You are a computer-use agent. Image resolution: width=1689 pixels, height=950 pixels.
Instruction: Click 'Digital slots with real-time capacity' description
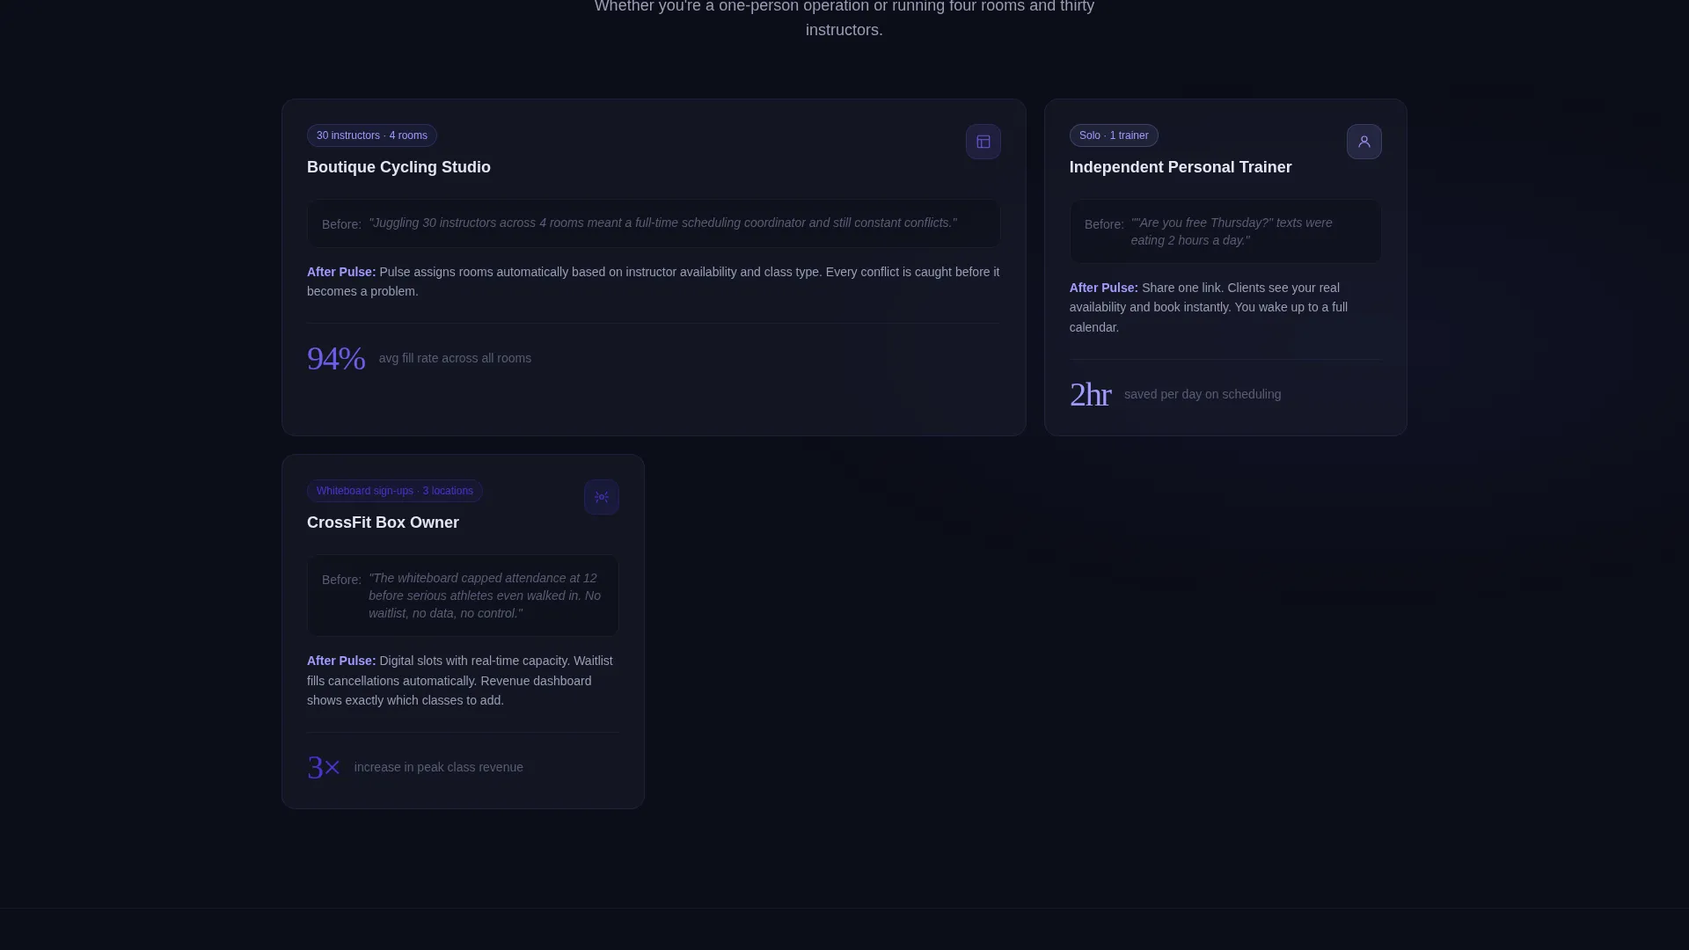point(460,681)
